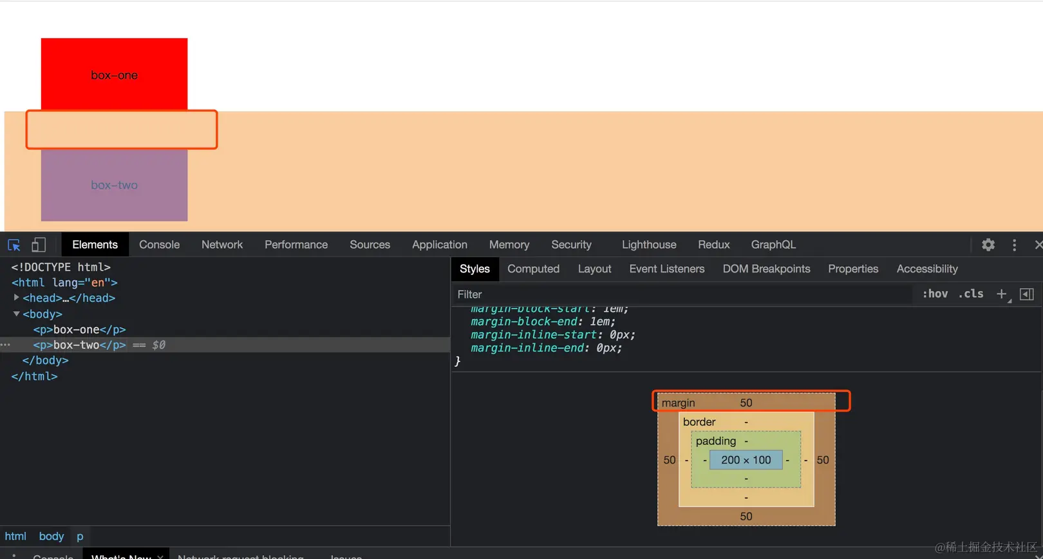This screenshot has height=559, width=1043.
Task: Click the html breadcrumb
Action: click(x=15, y=536)
